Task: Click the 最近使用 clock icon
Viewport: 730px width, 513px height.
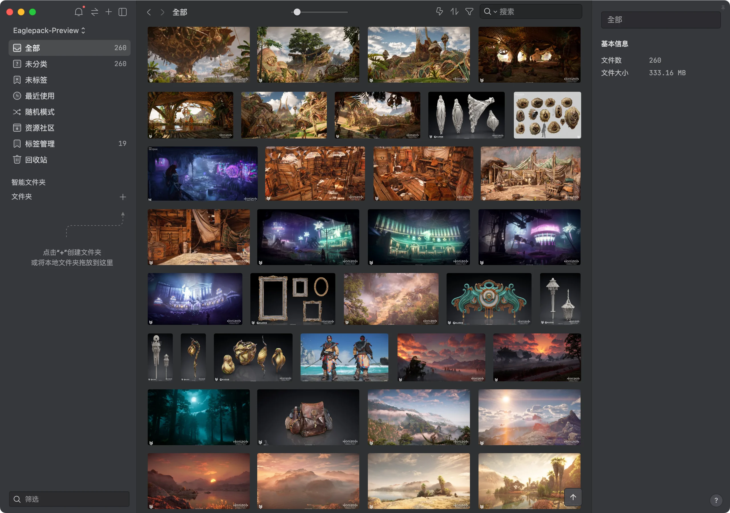Action: point(17,96)
